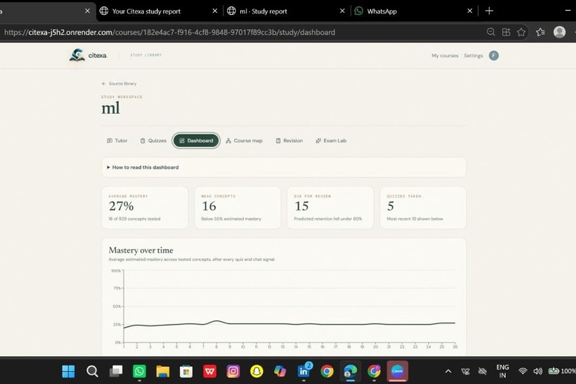Viewport: 576px width, 384px height.
Task: Switch to the Quizzes tab
Action: point(153,141)
